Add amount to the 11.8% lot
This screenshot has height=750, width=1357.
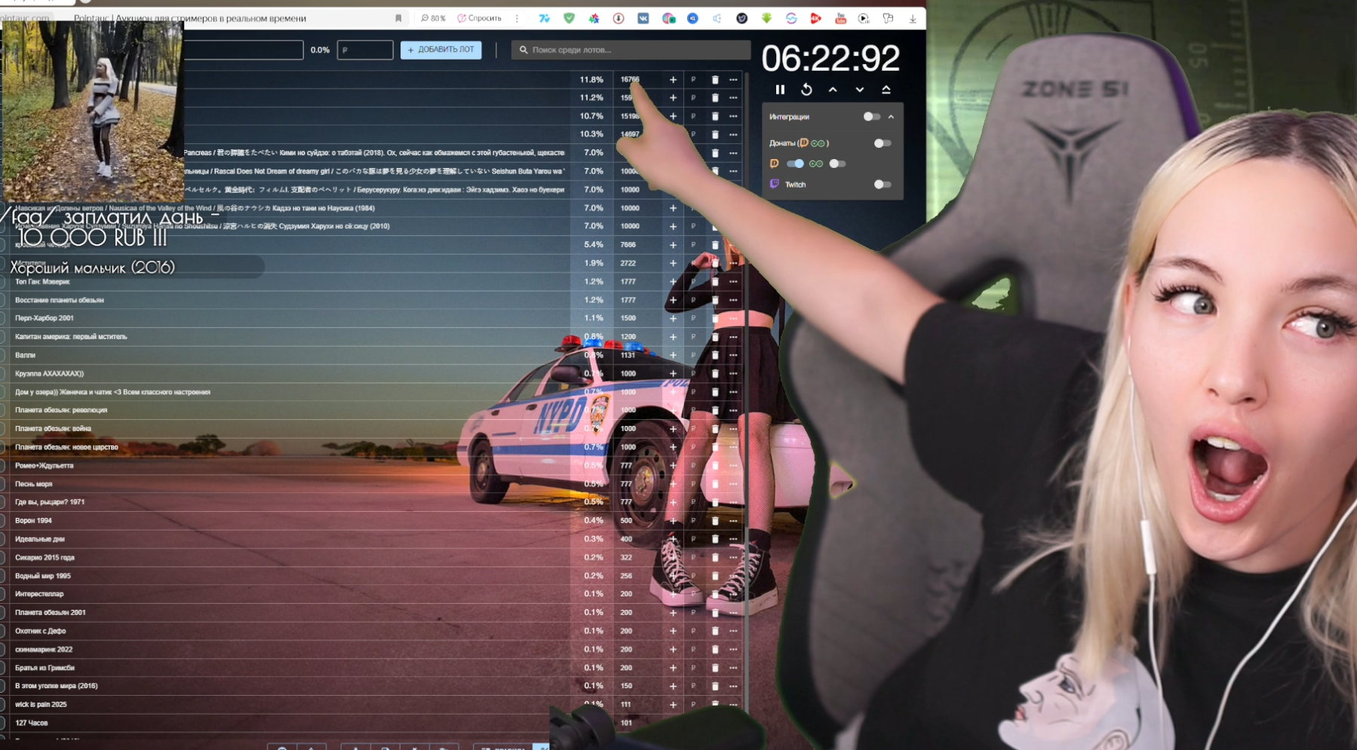[x=673, y=80]
